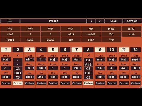Screen dimensions: 142x106
Task: Open slot 9 Type dropdown showing min
Action: point(100,59)
